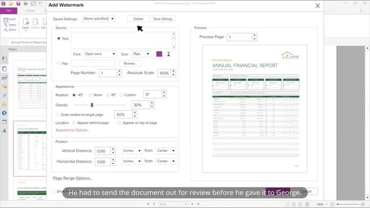Go to first page in status bar
Viewport: 370px width, 208px height.
pos(148,204)
